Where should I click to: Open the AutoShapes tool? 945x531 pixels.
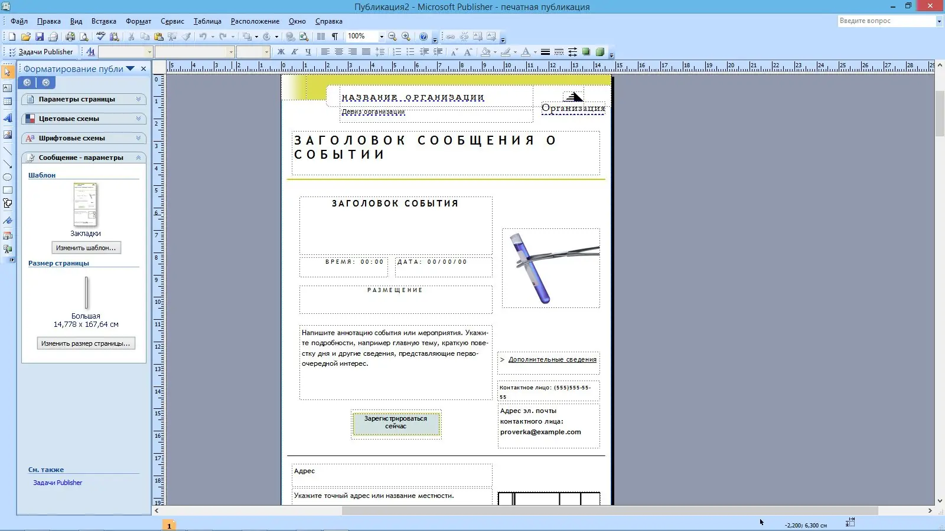(x=8, y=204)
